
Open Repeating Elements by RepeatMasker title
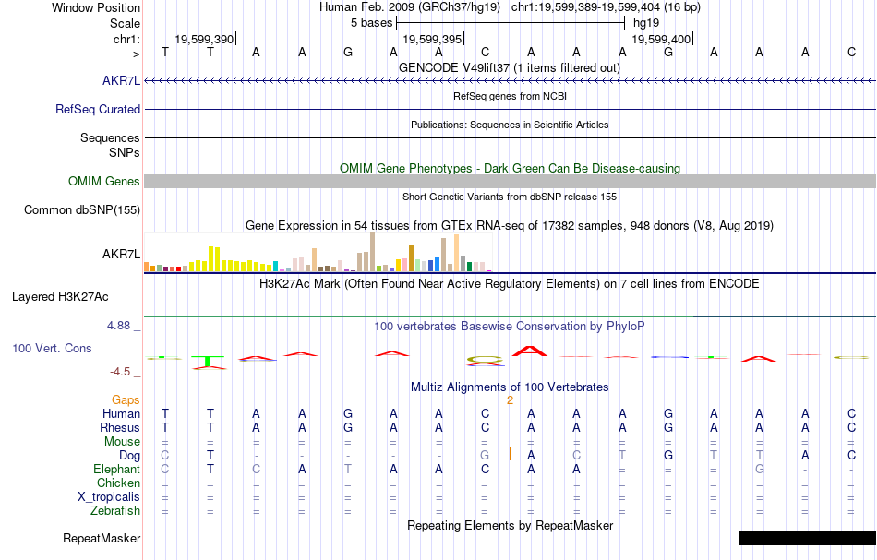tap(510, 525)
